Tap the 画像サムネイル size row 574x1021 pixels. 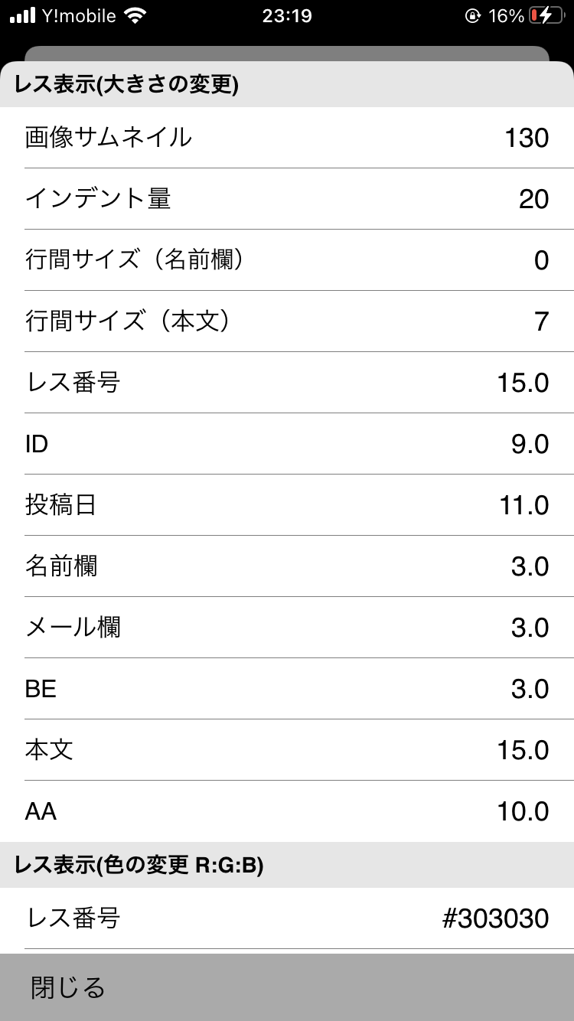(287, 138)
